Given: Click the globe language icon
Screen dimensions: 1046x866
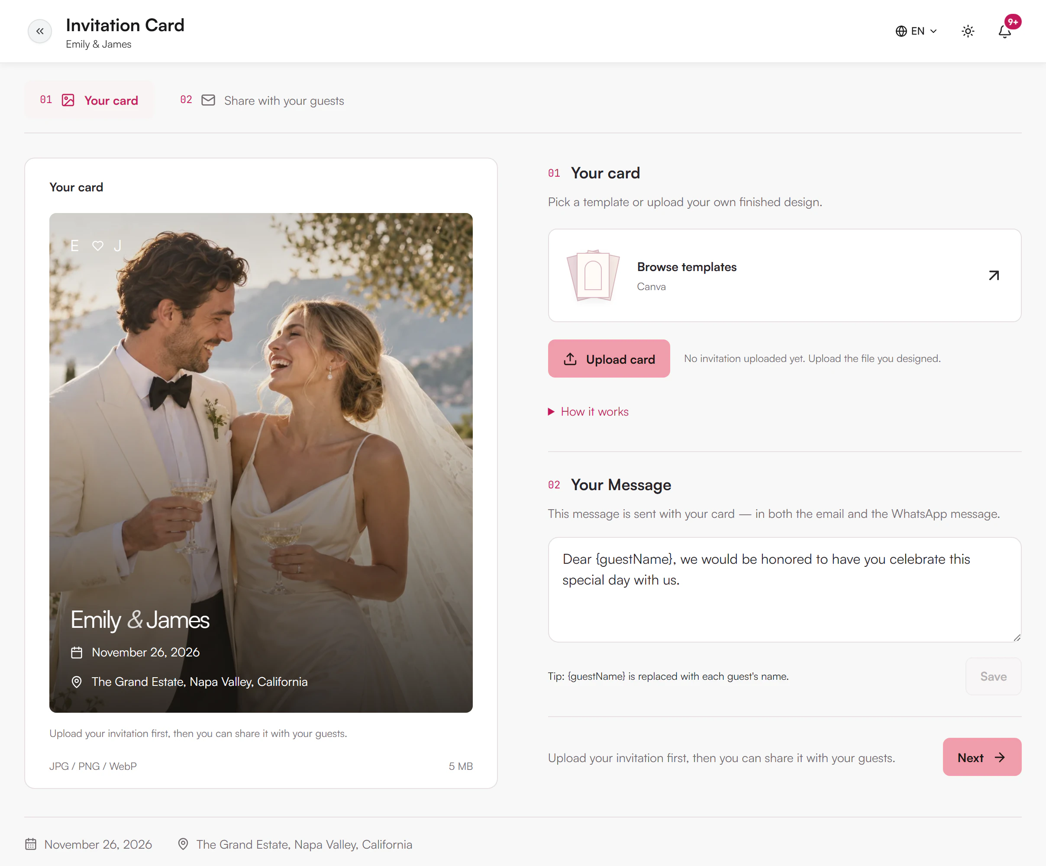Looking at the screenshot, I should (x=901, y=31).
